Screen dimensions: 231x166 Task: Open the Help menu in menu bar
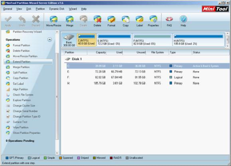[84, 9]
